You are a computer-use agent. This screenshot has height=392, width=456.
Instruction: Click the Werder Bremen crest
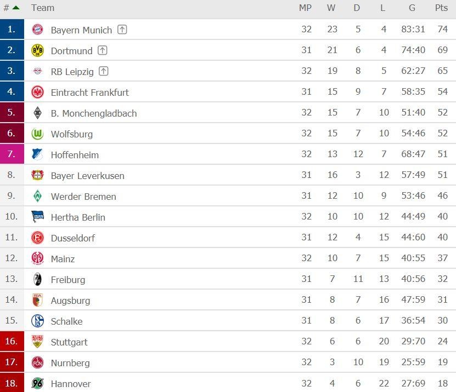click(37, 196)
